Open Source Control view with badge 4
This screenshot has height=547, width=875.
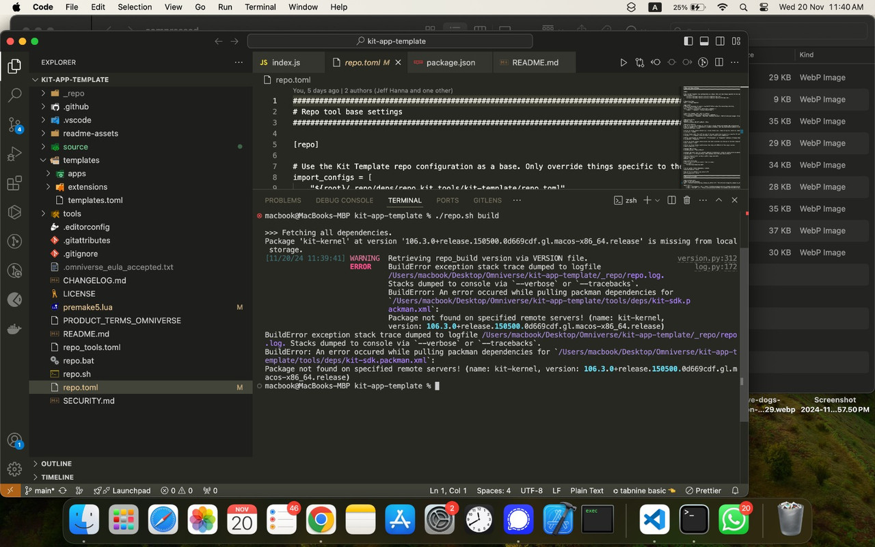tap(14, 125)
